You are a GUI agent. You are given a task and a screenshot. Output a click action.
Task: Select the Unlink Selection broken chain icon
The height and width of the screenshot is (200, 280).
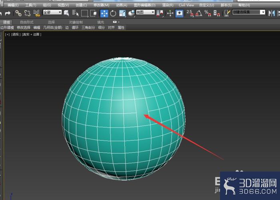pos(27,13)
